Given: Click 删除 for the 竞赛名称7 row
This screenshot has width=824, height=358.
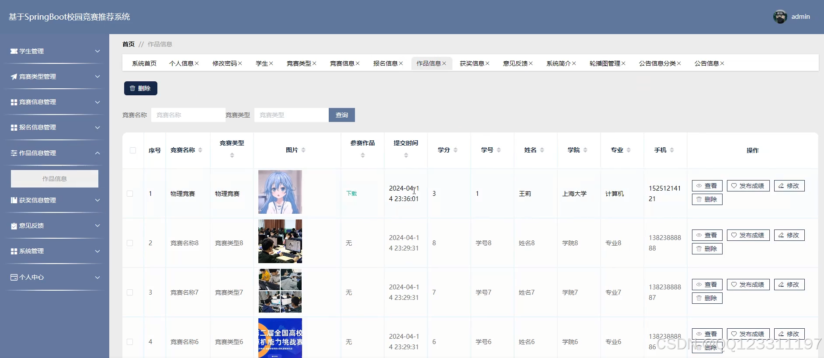Looking at the screenshot, I should coord(707,298).
